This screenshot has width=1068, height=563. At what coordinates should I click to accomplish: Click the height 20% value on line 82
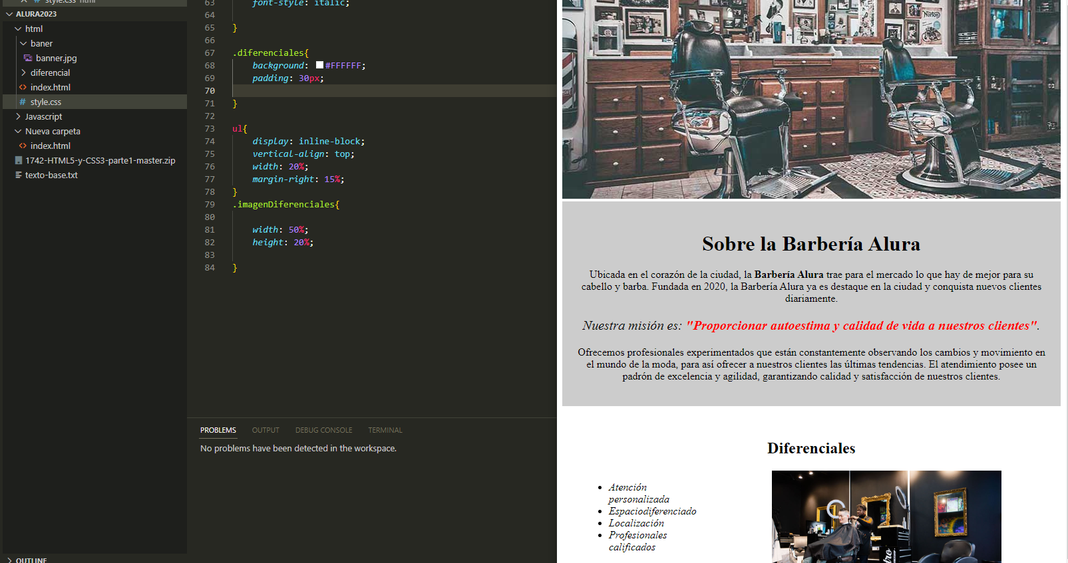coord(301,242)
